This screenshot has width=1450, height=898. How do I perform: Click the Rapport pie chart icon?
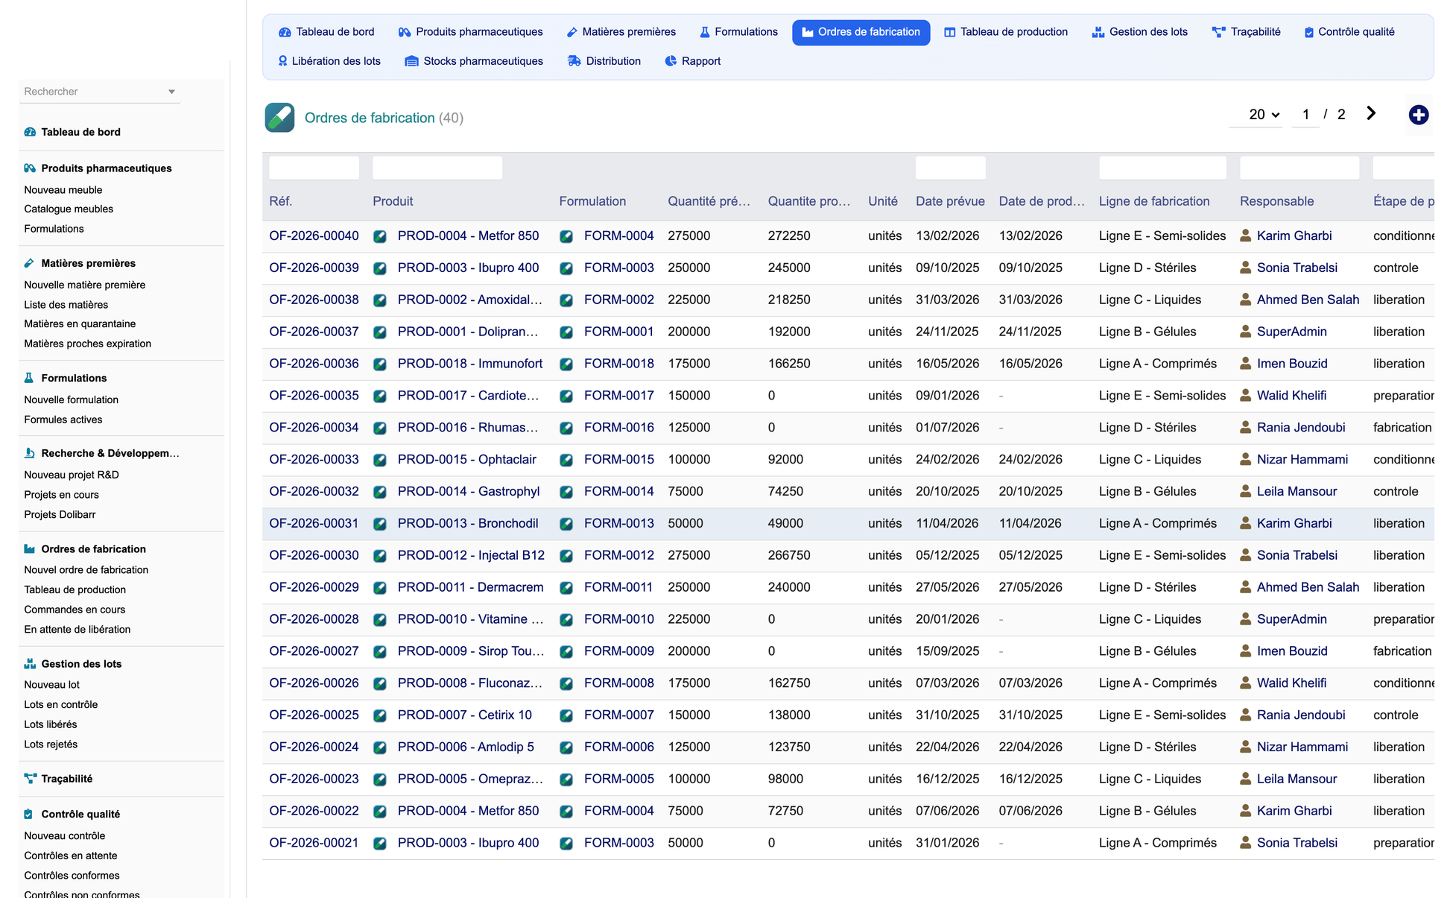click(x=671, y=61)
